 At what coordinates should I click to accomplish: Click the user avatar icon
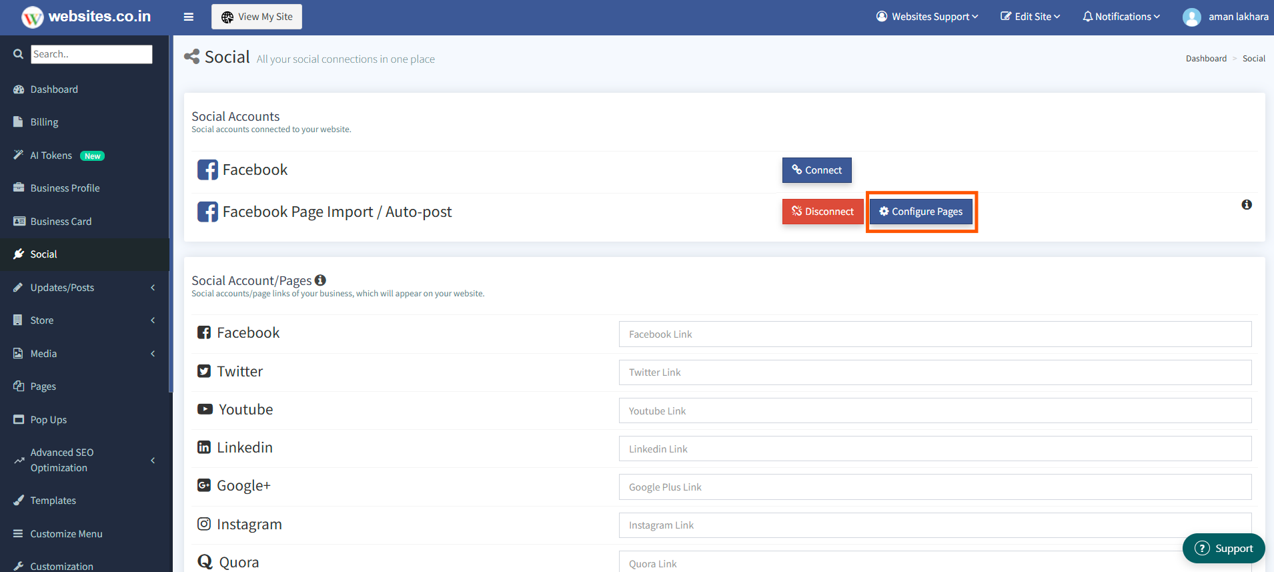click(1192, 17)
